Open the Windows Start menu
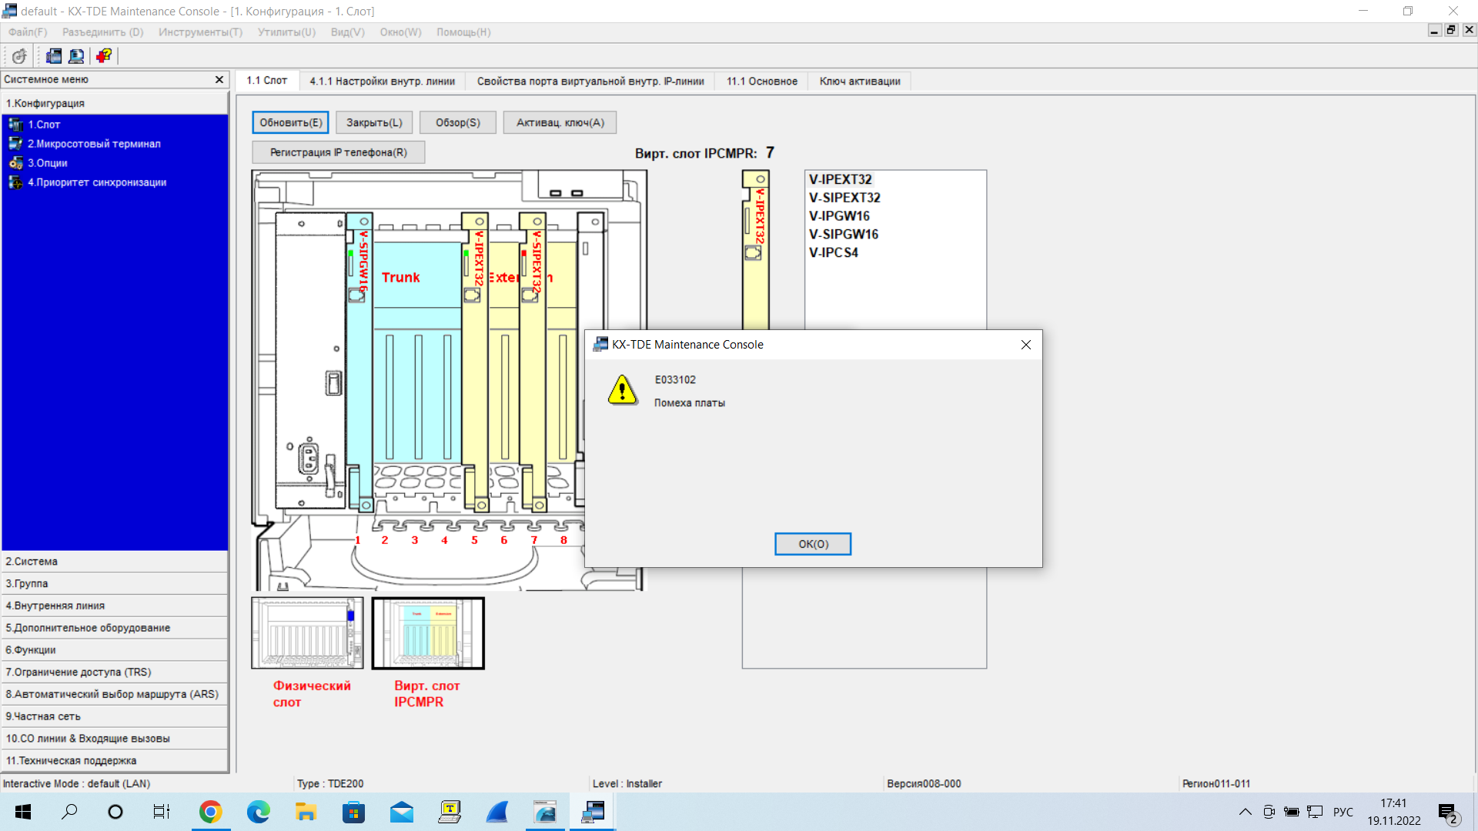Screen dimensions: 1478x831 (x=23, y=812)
